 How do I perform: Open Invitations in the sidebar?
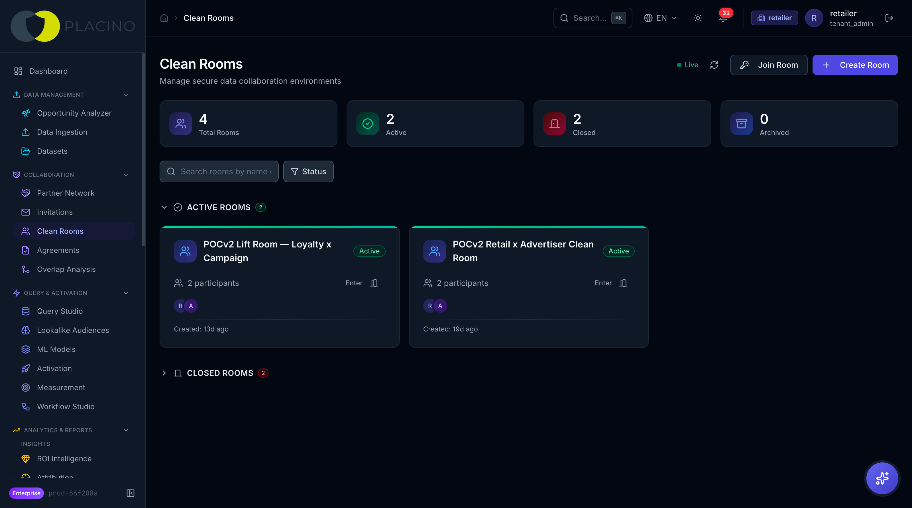coord(75,212)
